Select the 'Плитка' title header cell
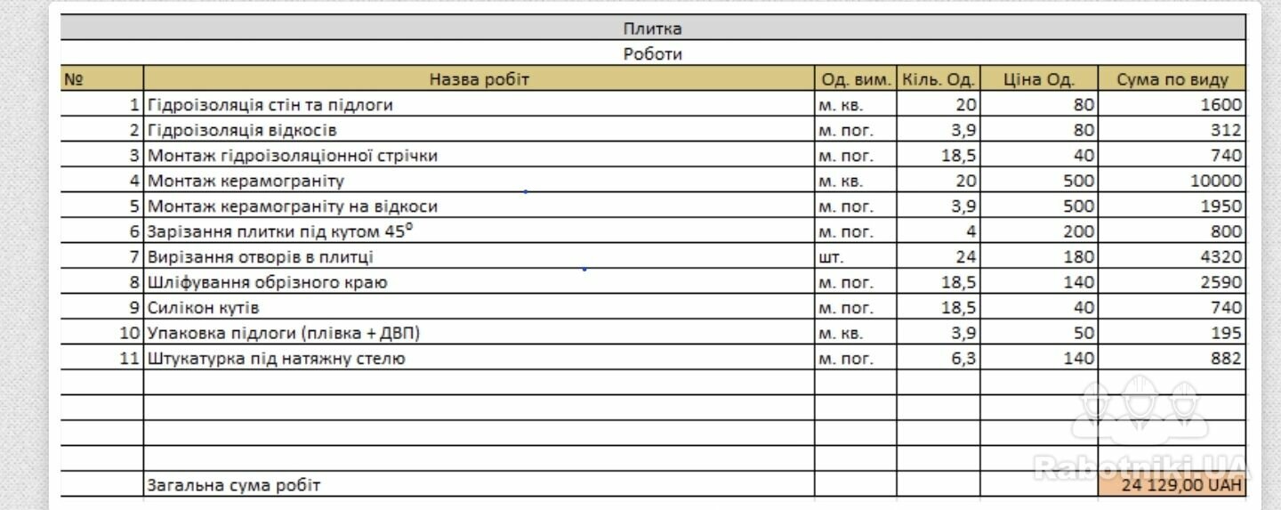 [x=653, y=28]
